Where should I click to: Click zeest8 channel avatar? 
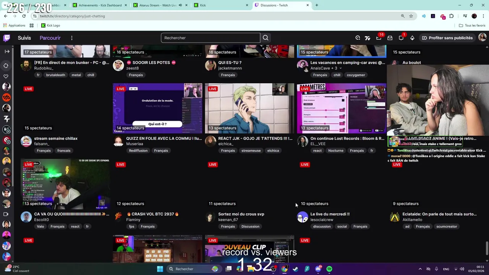point(118,65)
